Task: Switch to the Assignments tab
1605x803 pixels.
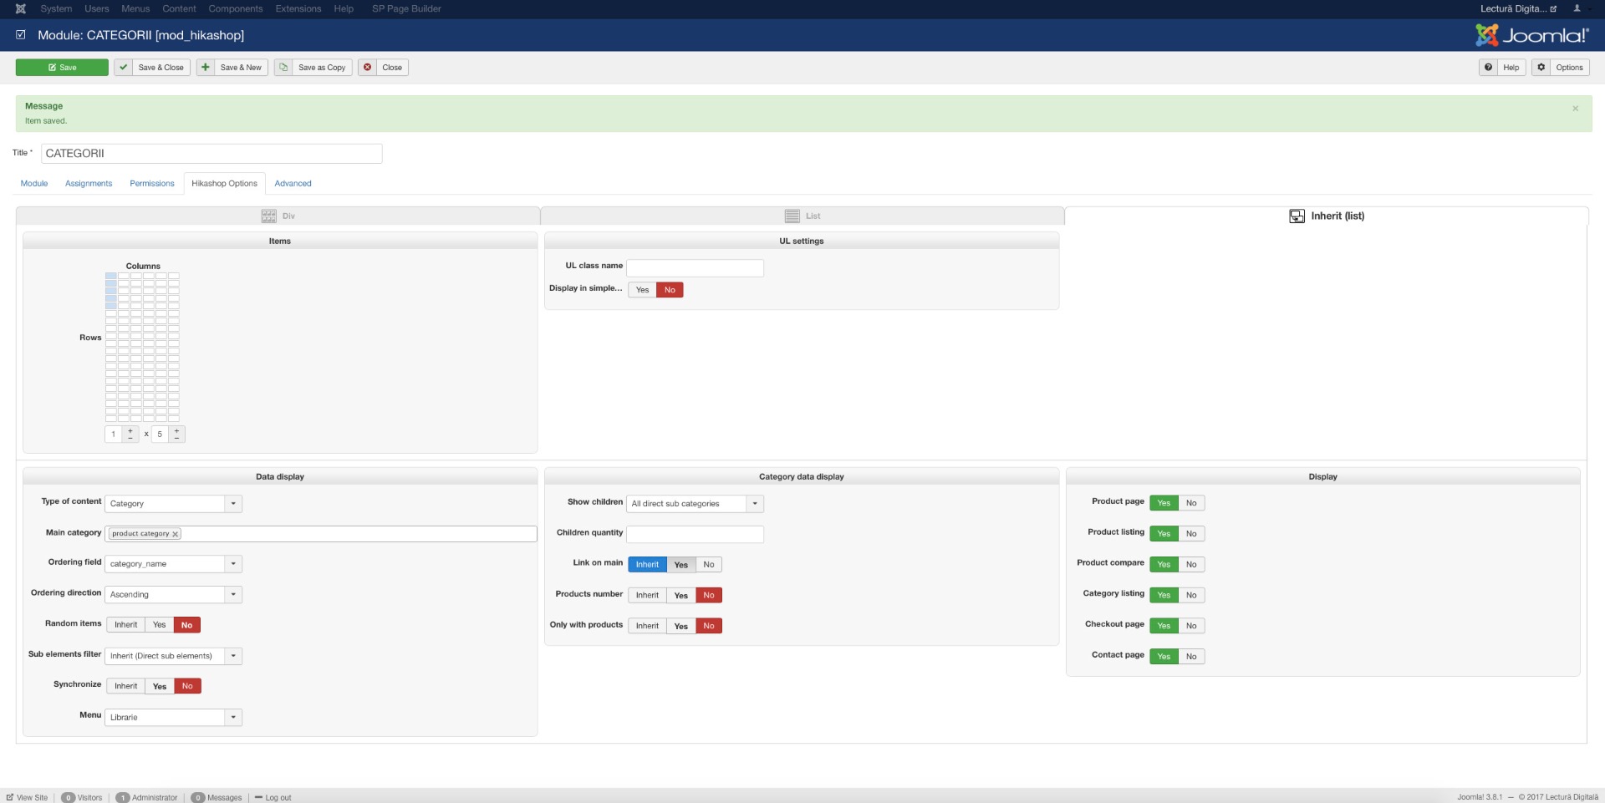Action: (x=89, y=184)
